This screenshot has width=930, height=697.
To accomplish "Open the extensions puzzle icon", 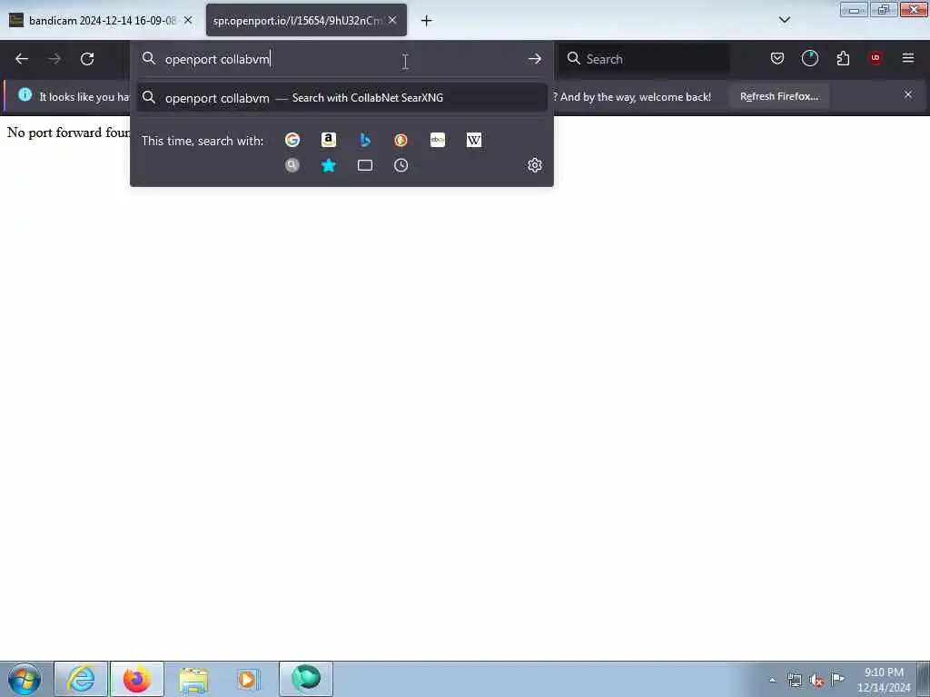I will point(843,58).
